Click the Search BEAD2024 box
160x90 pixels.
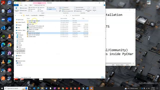coord(87,15)
